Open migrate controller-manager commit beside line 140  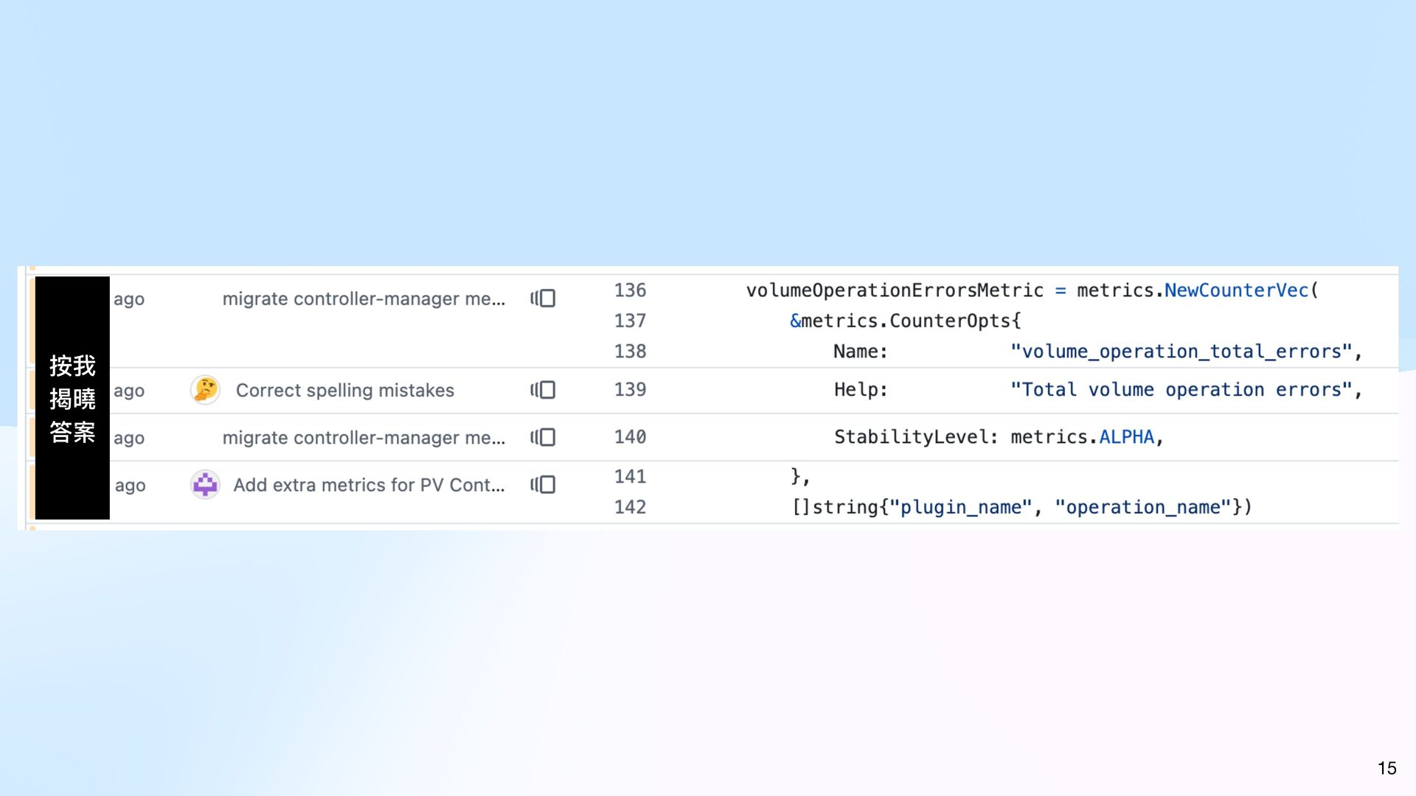click(x=364, y=437)
